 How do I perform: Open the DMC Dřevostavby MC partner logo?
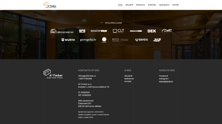click(x=62, y=31)
